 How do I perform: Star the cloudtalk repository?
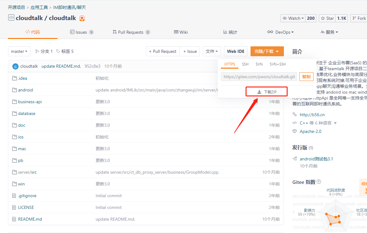click(x=327, y=18)
